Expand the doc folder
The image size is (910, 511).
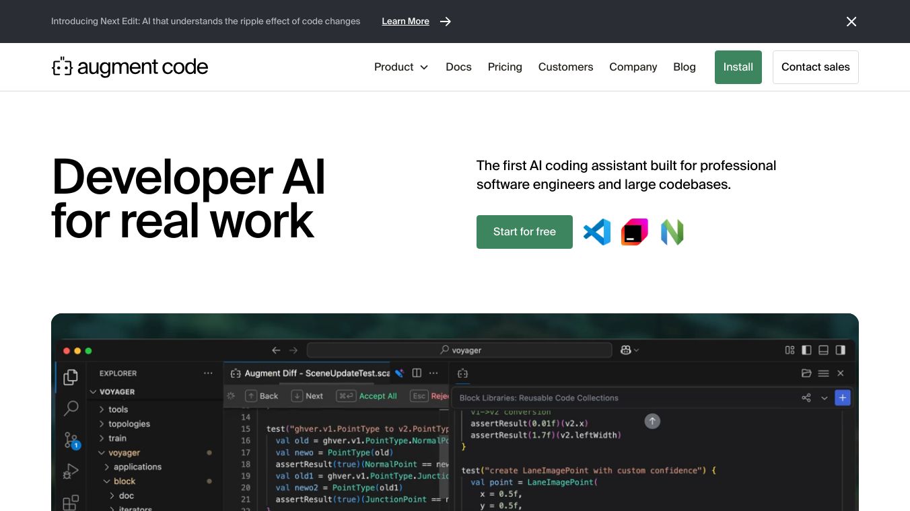pyautogui.click(x=121, y=496)
